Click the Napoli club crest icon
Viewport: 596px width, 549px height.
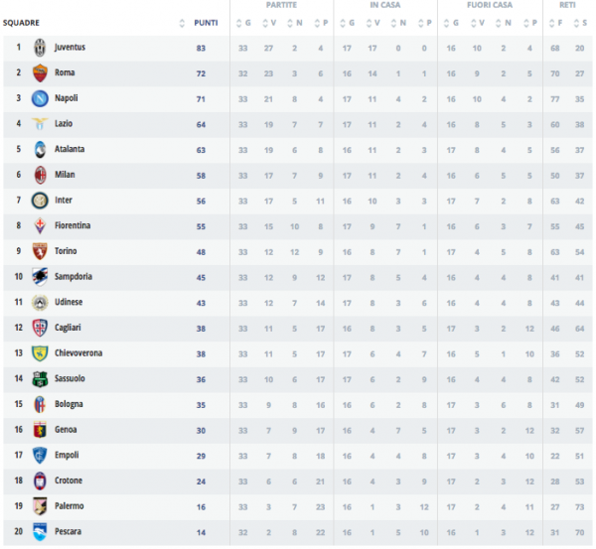point(41,98)
